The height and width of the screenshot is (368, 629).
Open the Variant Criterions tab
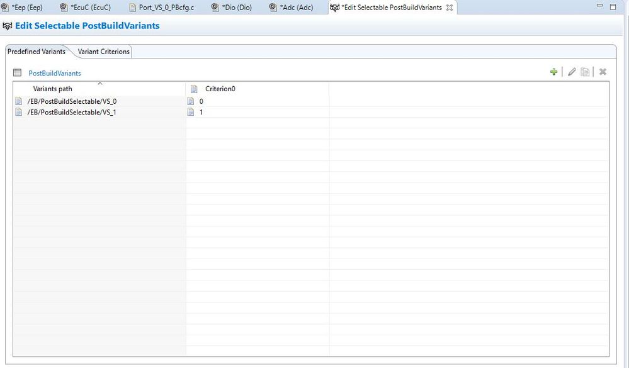click(103, 52)
